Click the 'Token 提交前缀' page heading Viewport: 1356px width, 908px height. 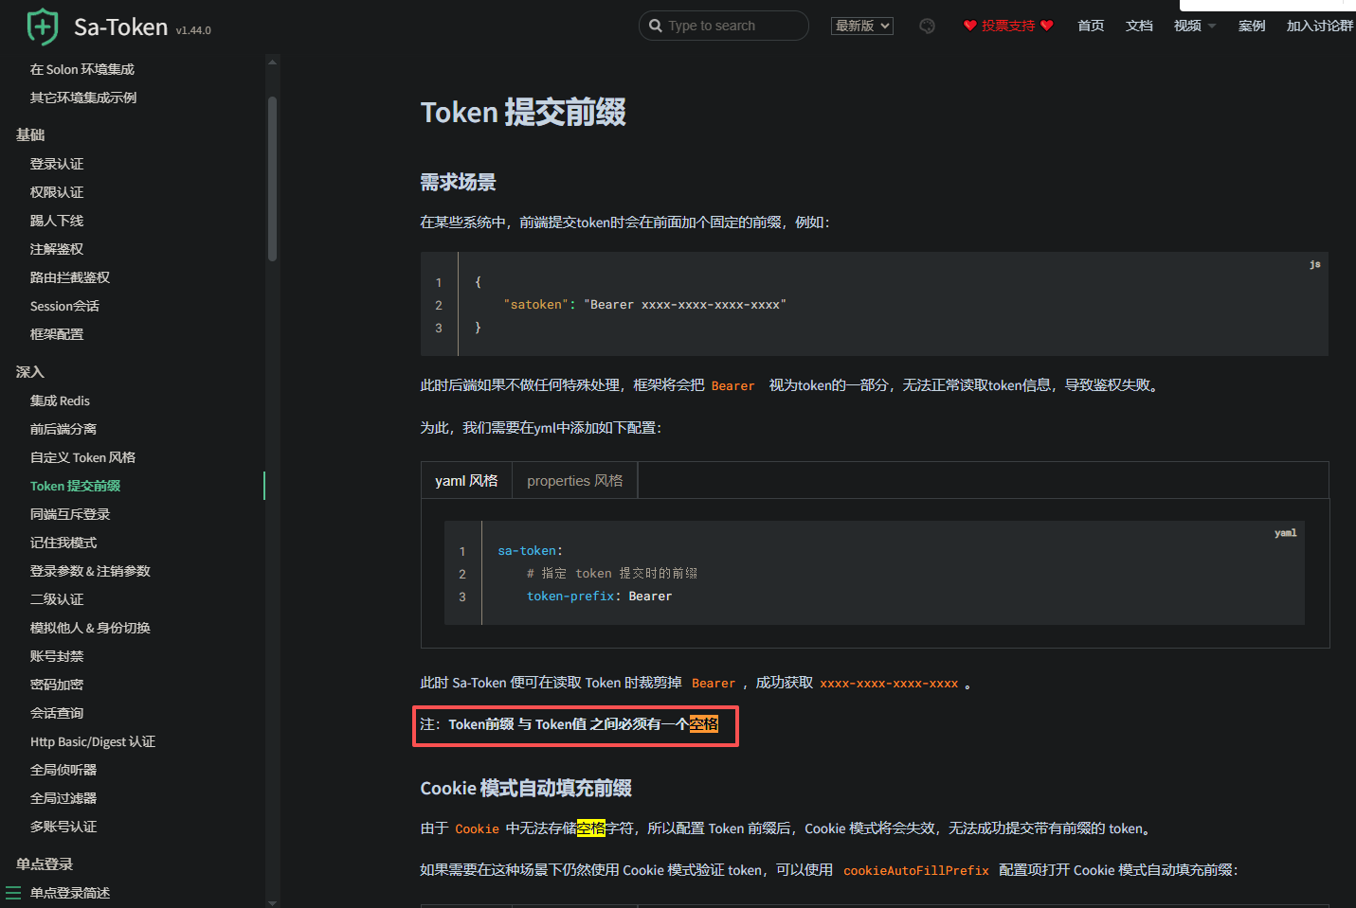click(523, 112)
